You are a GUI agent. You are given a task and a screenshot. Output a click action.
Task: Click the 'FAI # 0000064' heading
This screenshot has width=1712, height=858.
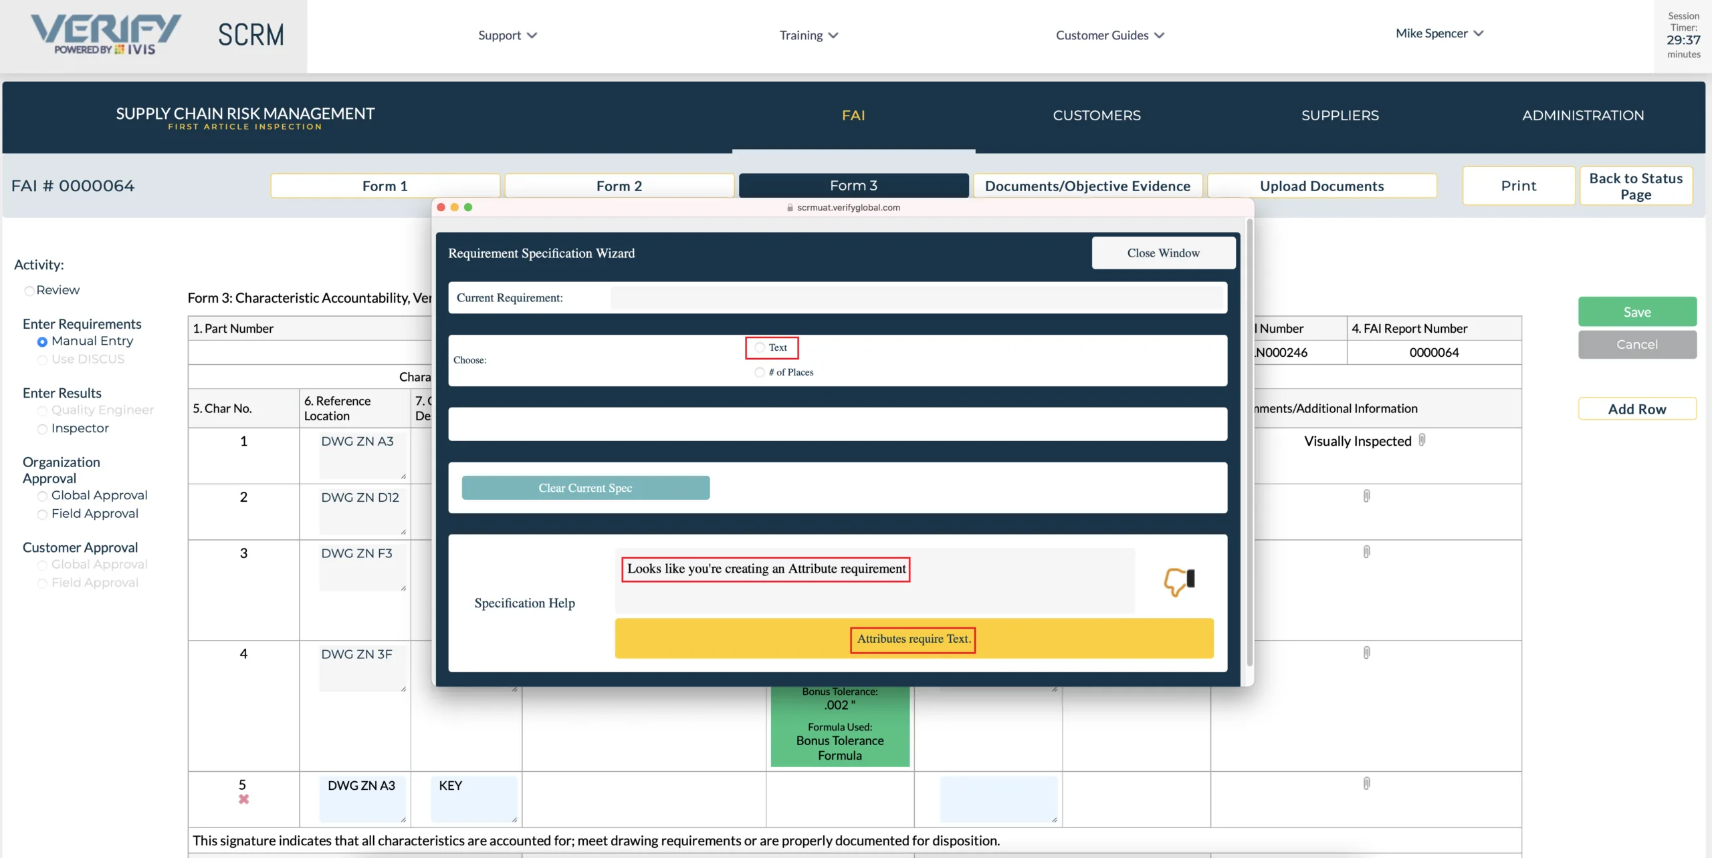(x=73, y=186)
